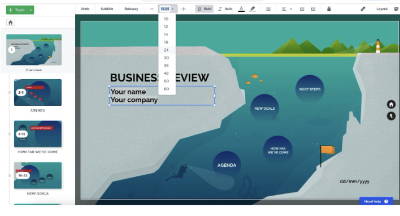Open the home overview icon in sidebar
Image resolution: width=400 pixels, height=216 pixels.
pyautogui.click(x=11, y=23)
